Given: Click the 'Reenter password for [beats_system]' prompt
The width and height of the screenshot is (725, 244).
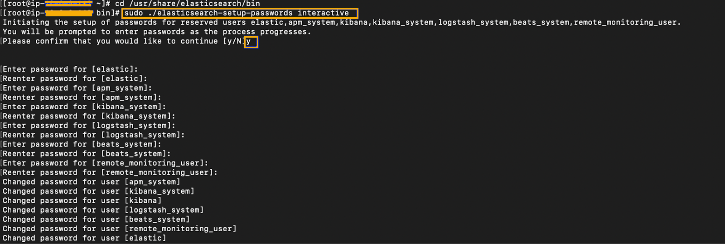Looking at the screenshot, I should pyautogui.click(x=87, y=154).
